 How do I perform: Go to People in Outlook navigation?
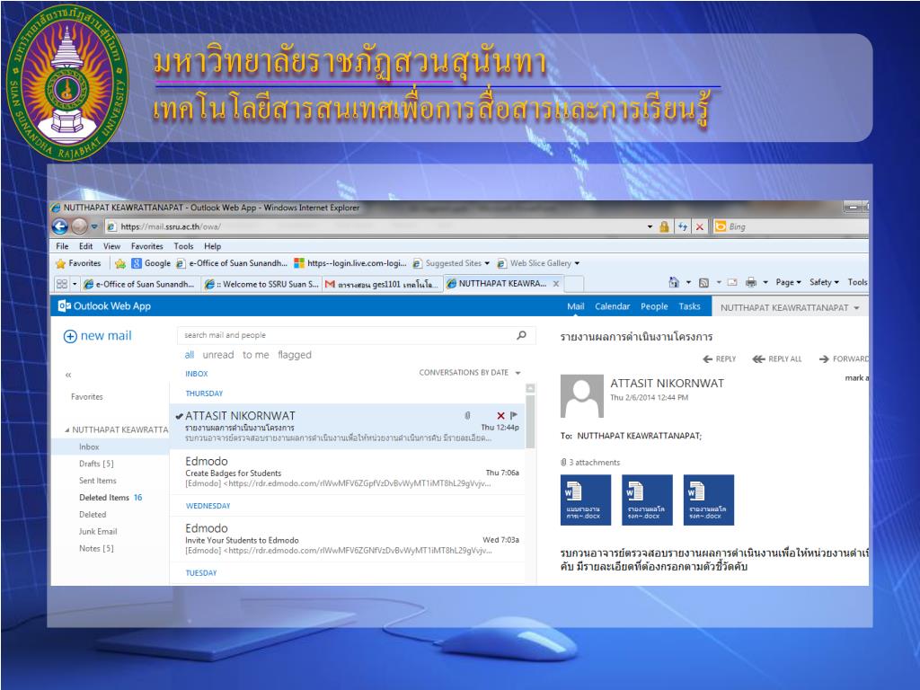(x=654, y=306)
